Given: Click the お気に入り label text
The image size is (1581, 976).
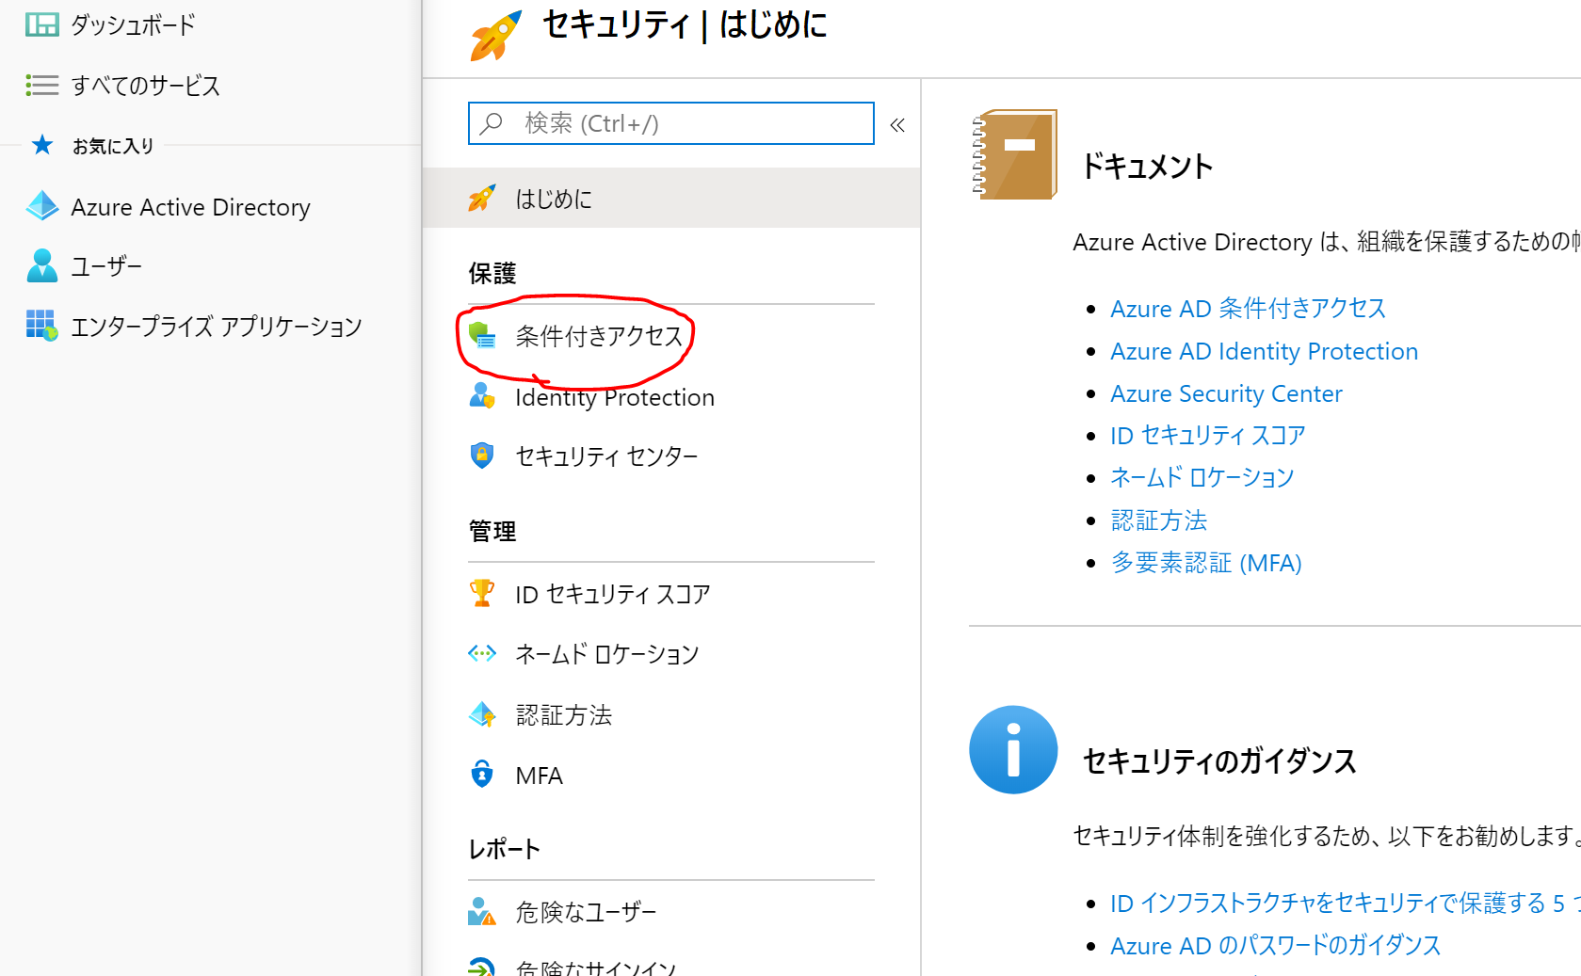Looking at the screenshot, I should [113, 146].
